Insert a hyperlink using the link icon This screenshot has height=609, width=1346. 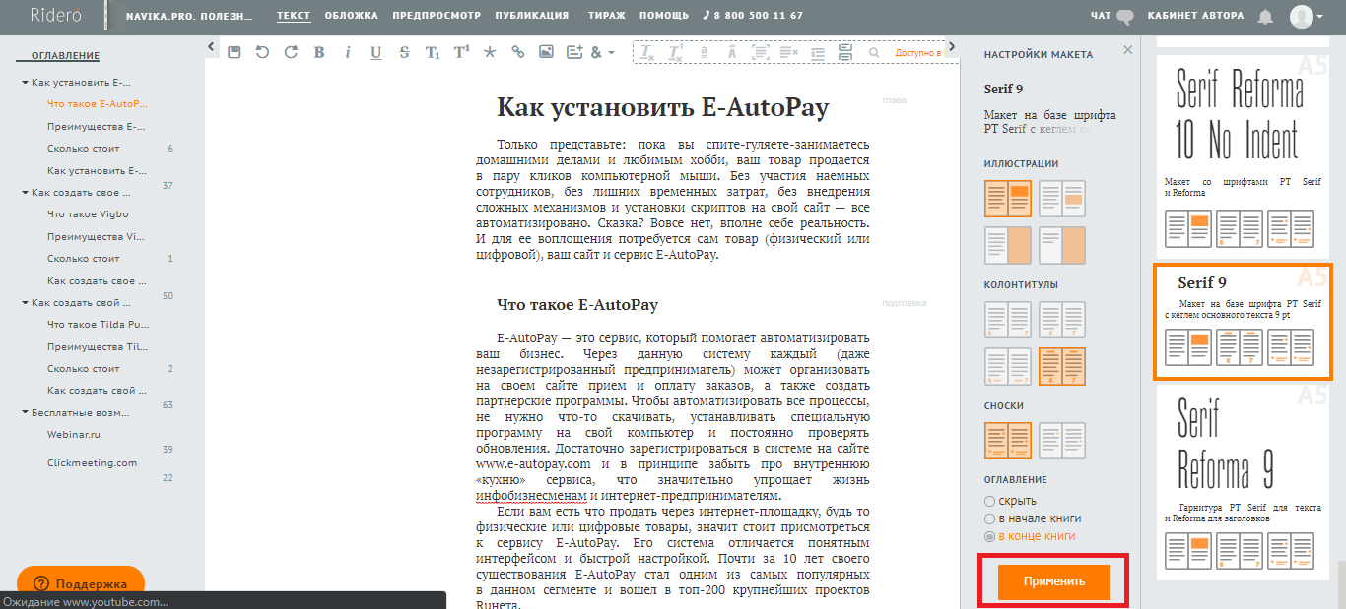pos(518,52)
